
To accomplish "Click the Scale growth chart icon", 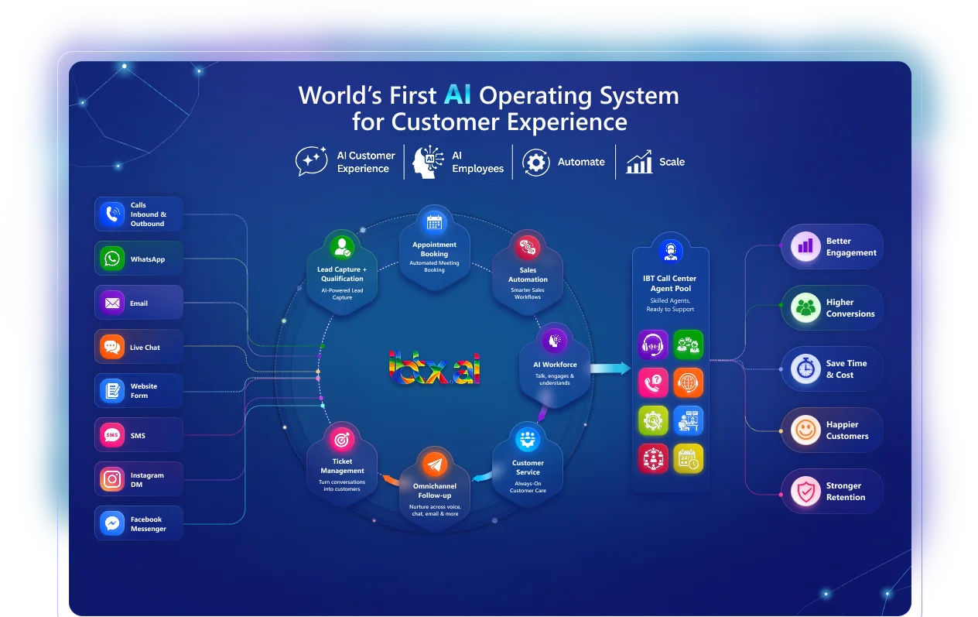I will pyautogui.click(x=639, y=162).
